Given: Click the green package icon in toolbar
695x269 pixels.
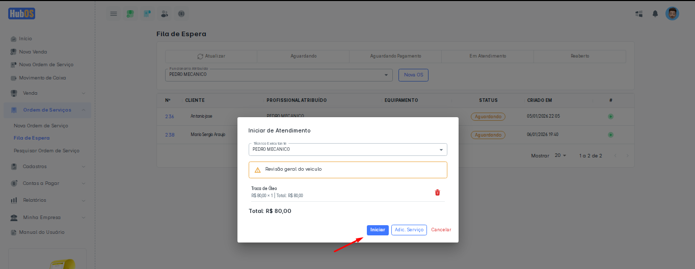Looking at the screenshot, I should [130, 14].
